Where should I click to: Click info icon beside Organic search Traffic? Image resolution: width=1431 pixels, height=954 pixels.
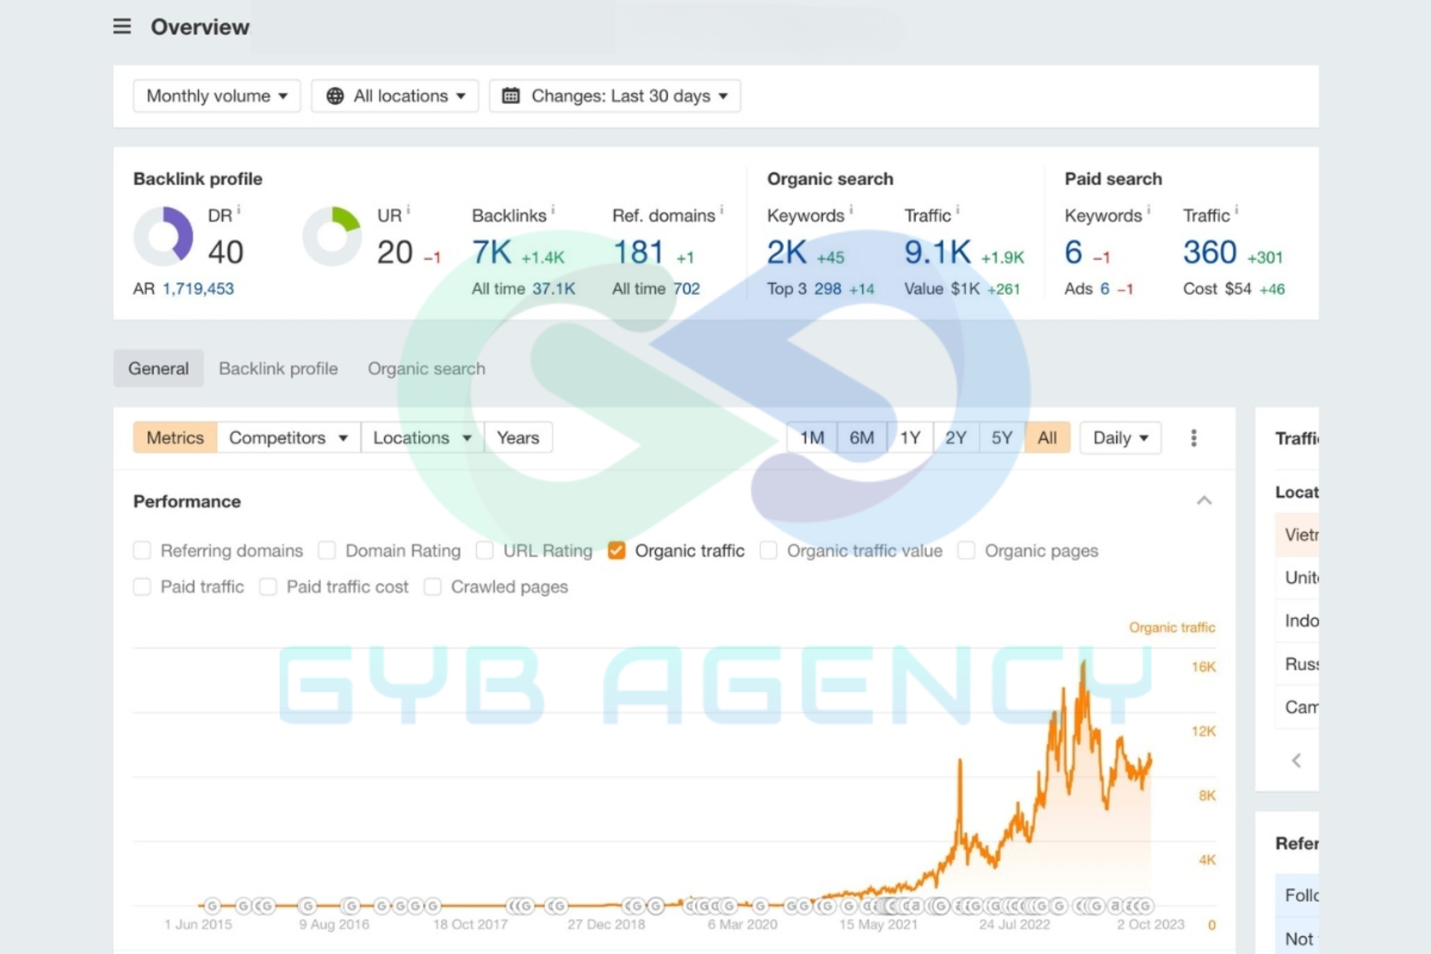click(x=958, y=210)
